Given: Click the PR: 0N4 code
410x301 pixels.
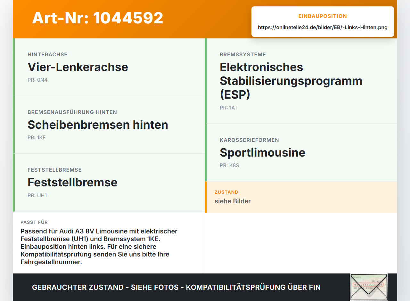Looking at the screenshot, I should tap(37, 80).
